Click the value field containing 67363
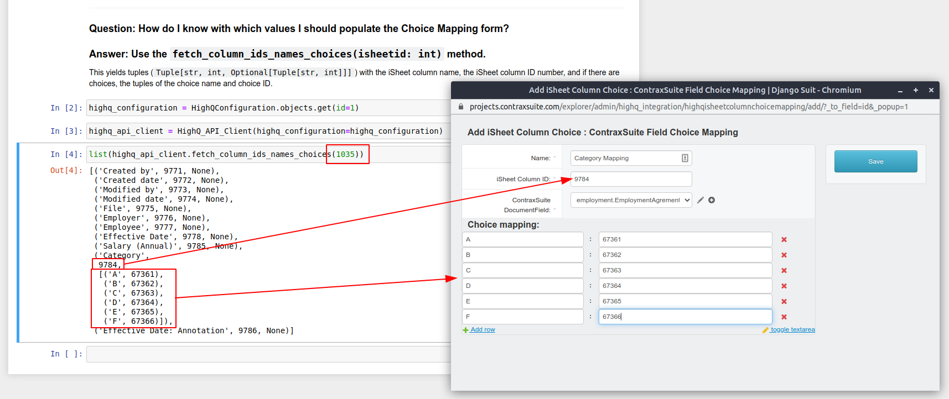Viewport: 949px width, 399px height. click(x=686, y=270)
